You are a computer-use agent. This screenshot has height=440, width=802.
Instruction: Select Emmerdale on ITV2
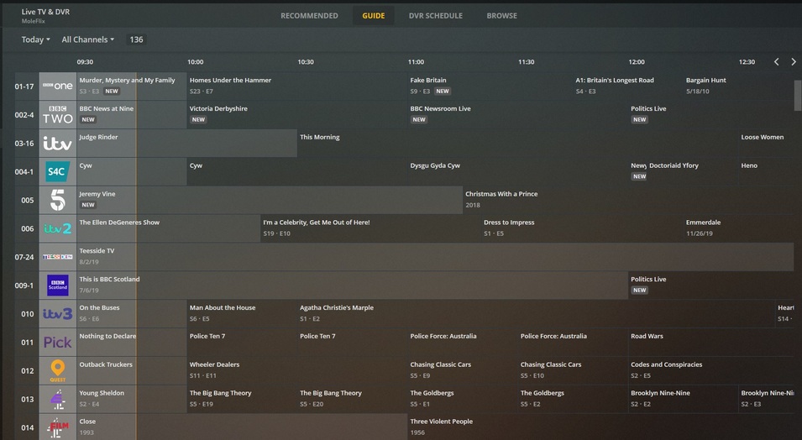click(738, 228)
